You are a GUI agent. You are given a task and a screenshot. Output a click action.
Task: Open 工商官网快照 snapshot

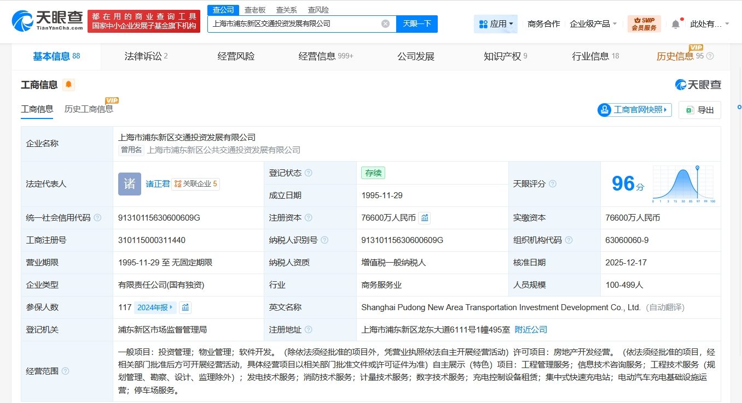(634, 110)
